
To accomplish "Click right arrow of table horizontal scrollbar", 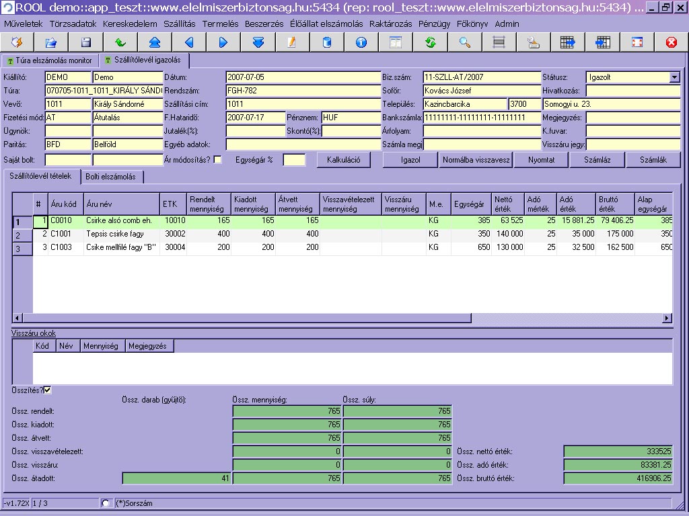I will (667, 318).
